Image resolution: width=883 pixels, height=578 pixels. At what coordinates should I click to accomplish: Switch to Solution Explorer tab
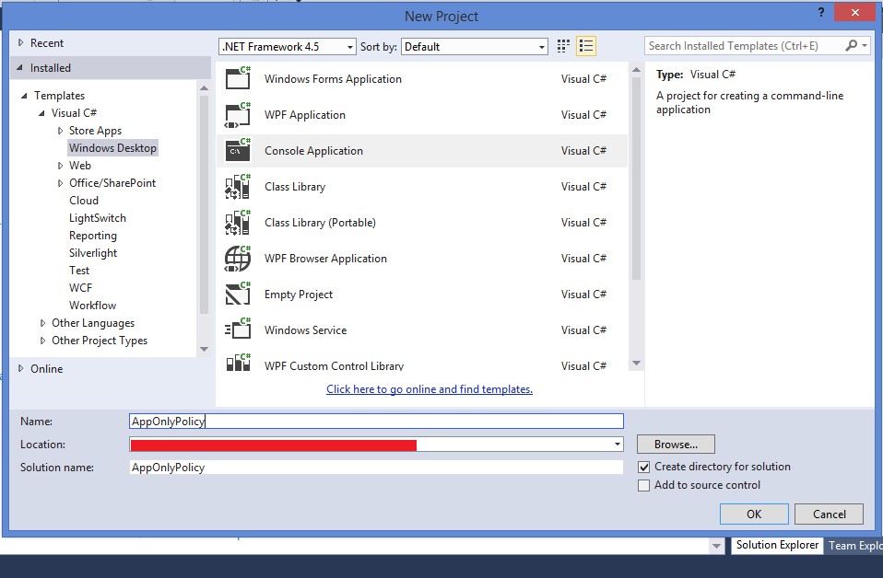tap(777, 545)
